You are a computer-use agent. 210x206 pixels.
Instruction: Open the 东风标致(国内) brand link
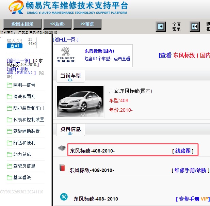(x=99, y=51)
